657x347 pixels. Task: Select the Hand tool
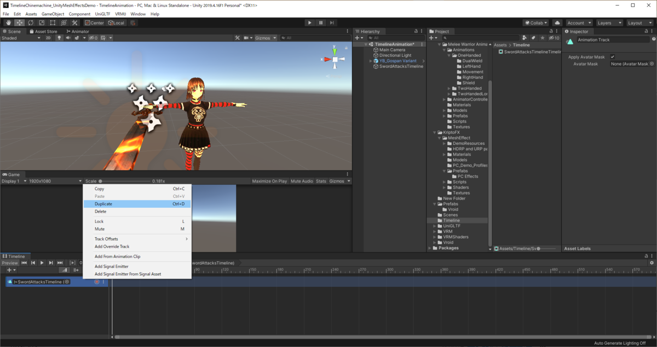click(x=8, y=23)
